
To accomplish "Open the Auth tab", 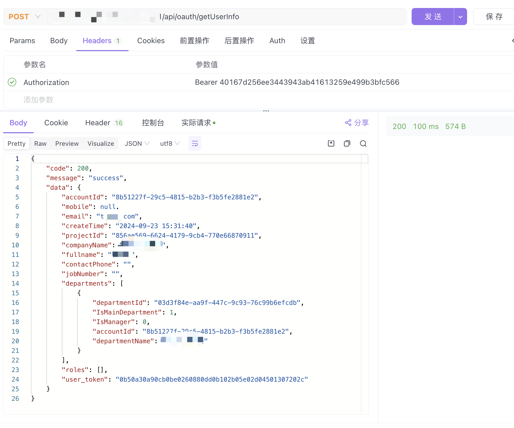I will point(277,41).
